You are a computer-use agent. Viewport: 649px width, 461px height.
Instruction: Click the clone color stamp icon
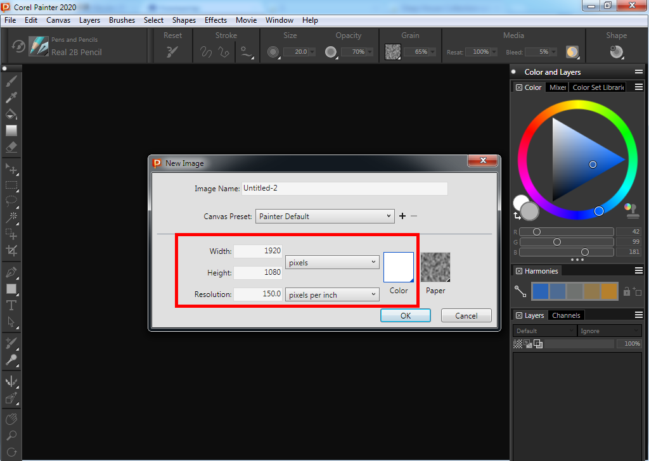(629, 208)
